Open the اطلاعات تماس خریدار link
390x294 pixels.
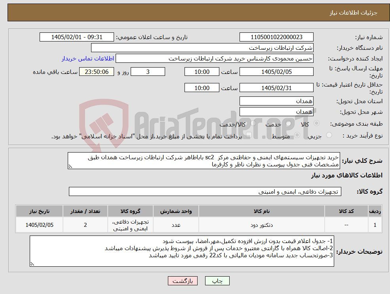(x=88, y=58)
